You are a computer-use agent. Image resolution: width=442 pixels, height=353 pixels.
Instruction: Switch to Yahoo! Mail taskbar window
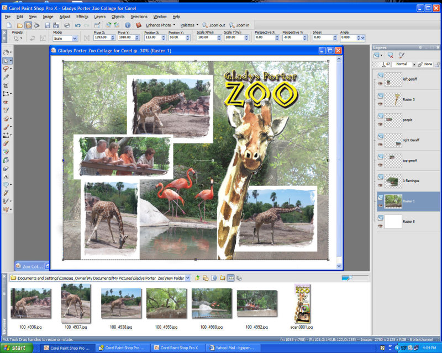(x=233, y=348)
